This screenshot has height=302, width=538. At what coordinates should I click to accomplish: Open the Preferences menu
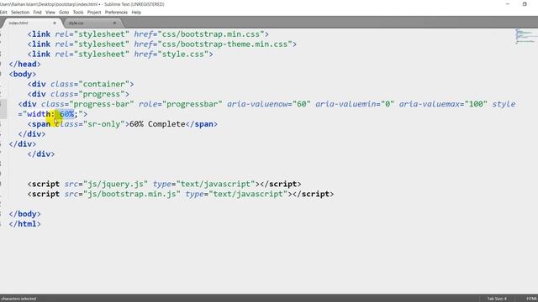116,12
